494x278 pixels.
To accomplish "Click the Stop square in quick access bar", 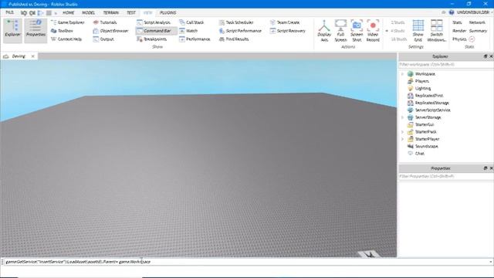I will pyautogui.click(x=49, y=13).
